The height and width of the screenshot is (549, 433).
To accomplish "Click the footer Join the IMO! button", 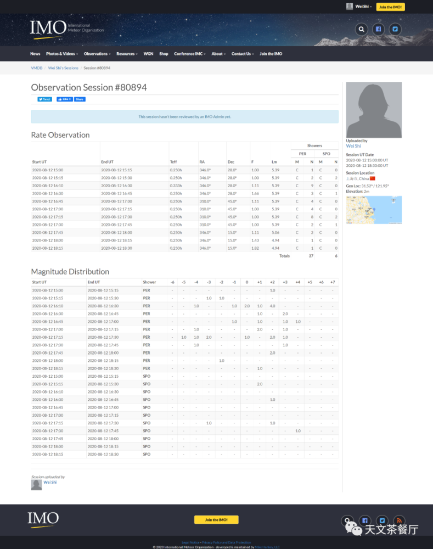I will [216, 519].
